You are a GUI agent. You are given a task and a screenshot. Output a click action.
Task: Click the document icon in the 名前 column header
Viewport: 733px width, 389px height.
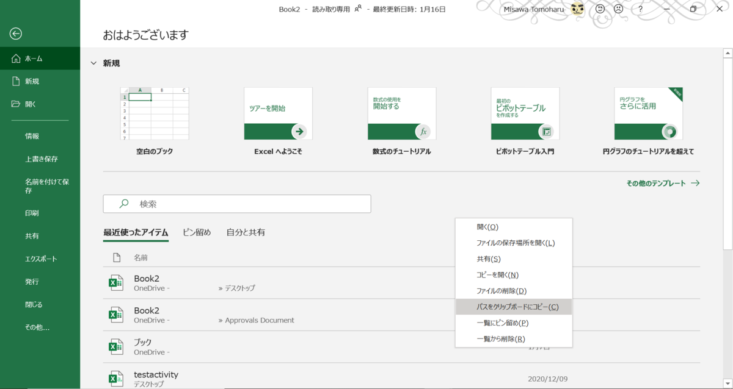[117, 257]
